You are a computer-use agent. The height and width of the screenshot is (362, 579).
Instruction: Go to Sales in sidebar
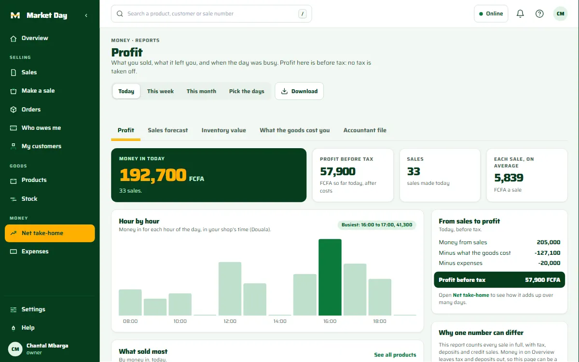coord(50,72)
